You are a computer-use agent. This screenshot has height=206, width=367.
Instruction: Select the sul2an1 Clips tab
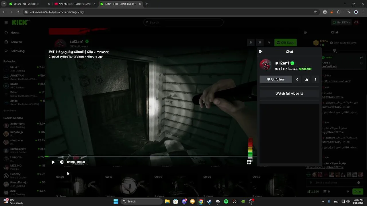120,4
